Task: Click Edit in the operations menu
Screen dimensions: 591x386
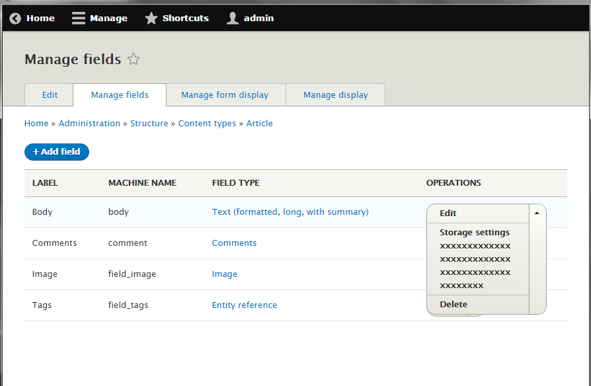Action: [x=448, y=213]
